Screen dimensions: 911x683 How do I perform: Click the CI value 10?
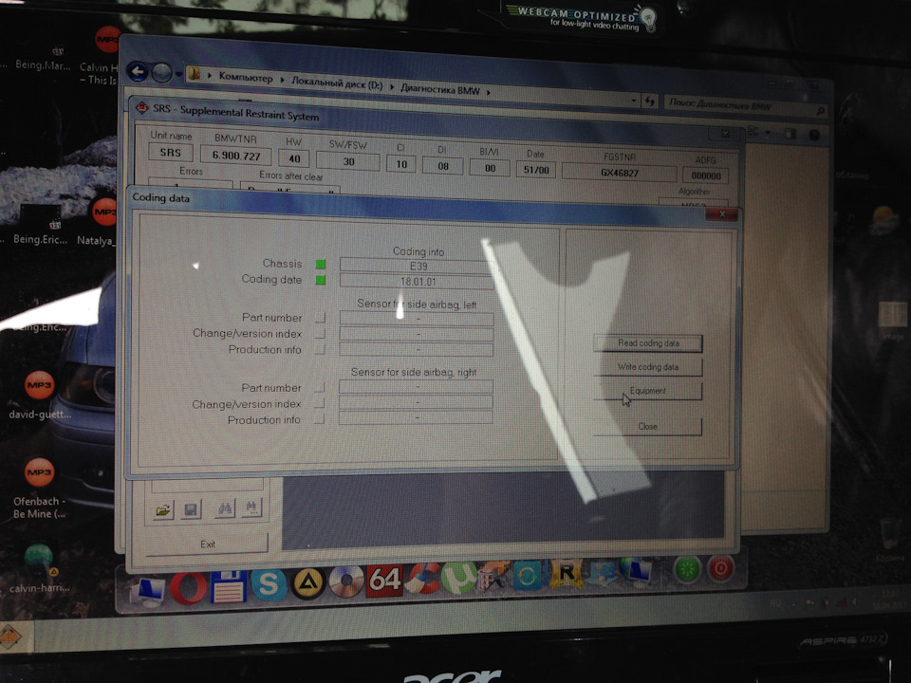coord(400,164)
